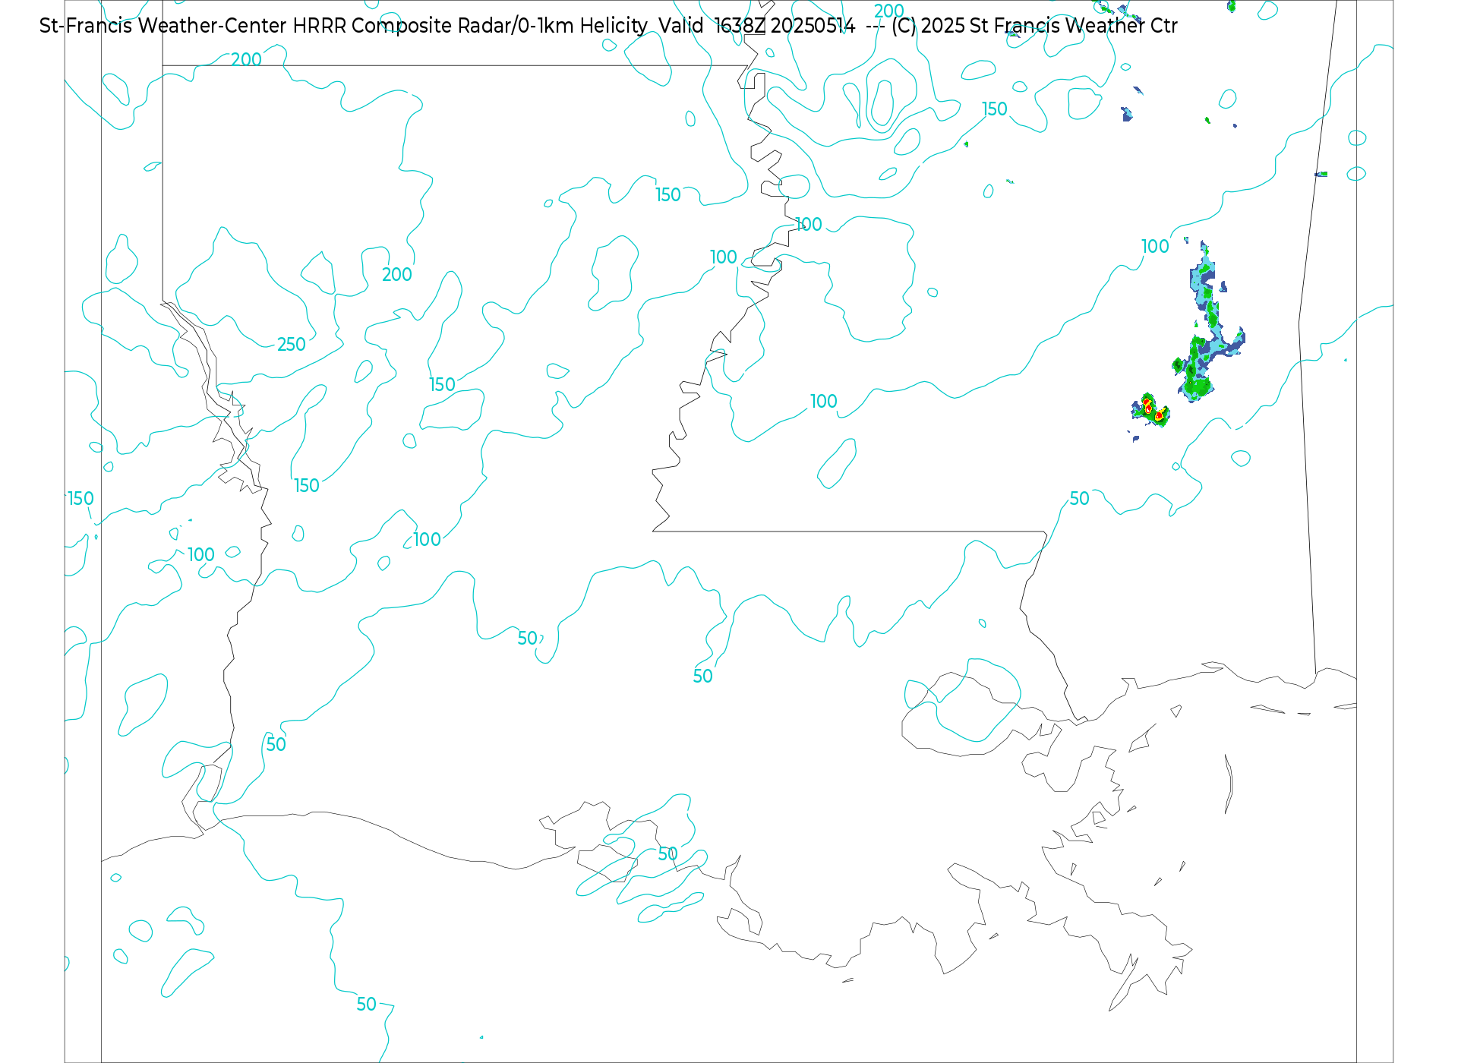Click the "200" label nearest the "250" label
This screenshot has width=1458, height=1063.
[396, 275]
